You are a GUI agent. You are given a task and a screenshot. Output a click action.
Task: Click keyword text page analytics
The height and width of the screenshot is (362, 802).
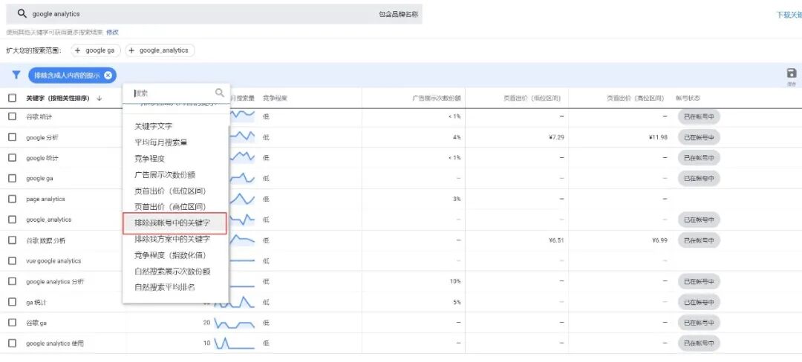[x=45, y=199]
